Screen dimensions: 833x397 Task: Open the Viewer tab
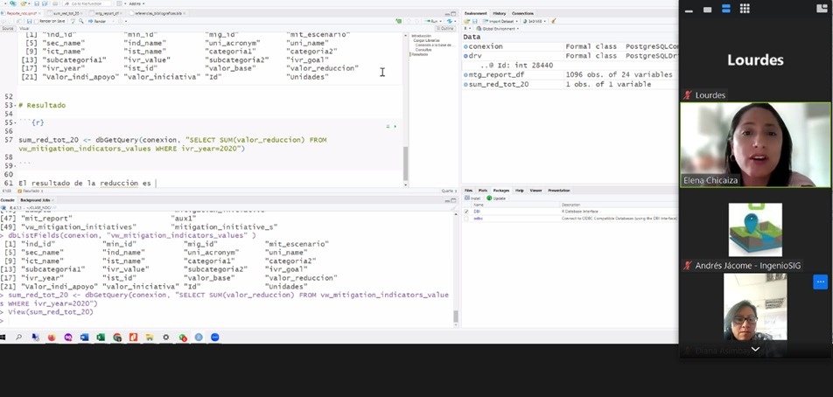[536, 190]
